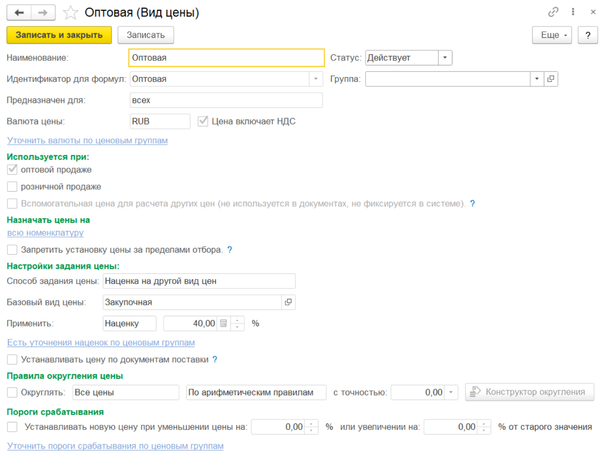Copy link to this price type
The height and width of the screenshot is (465, 608).
point(553,12)
